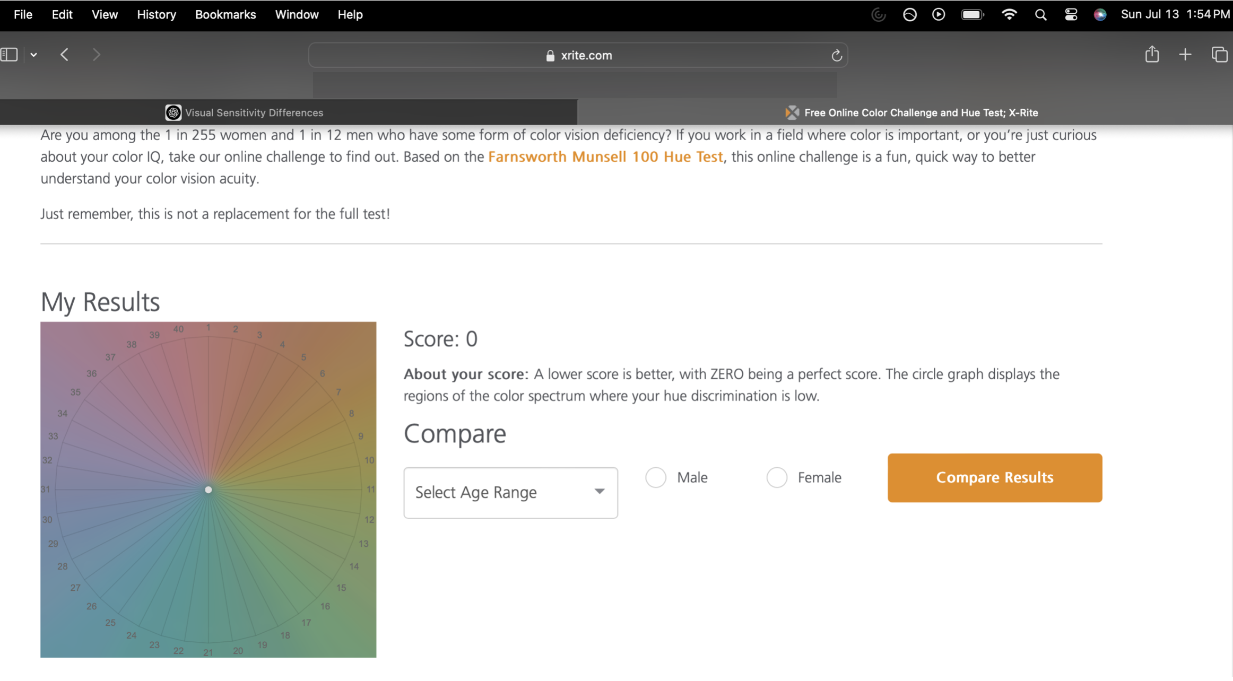
Task: Click the center dot of hue wheel
Action: coord(209,490)
